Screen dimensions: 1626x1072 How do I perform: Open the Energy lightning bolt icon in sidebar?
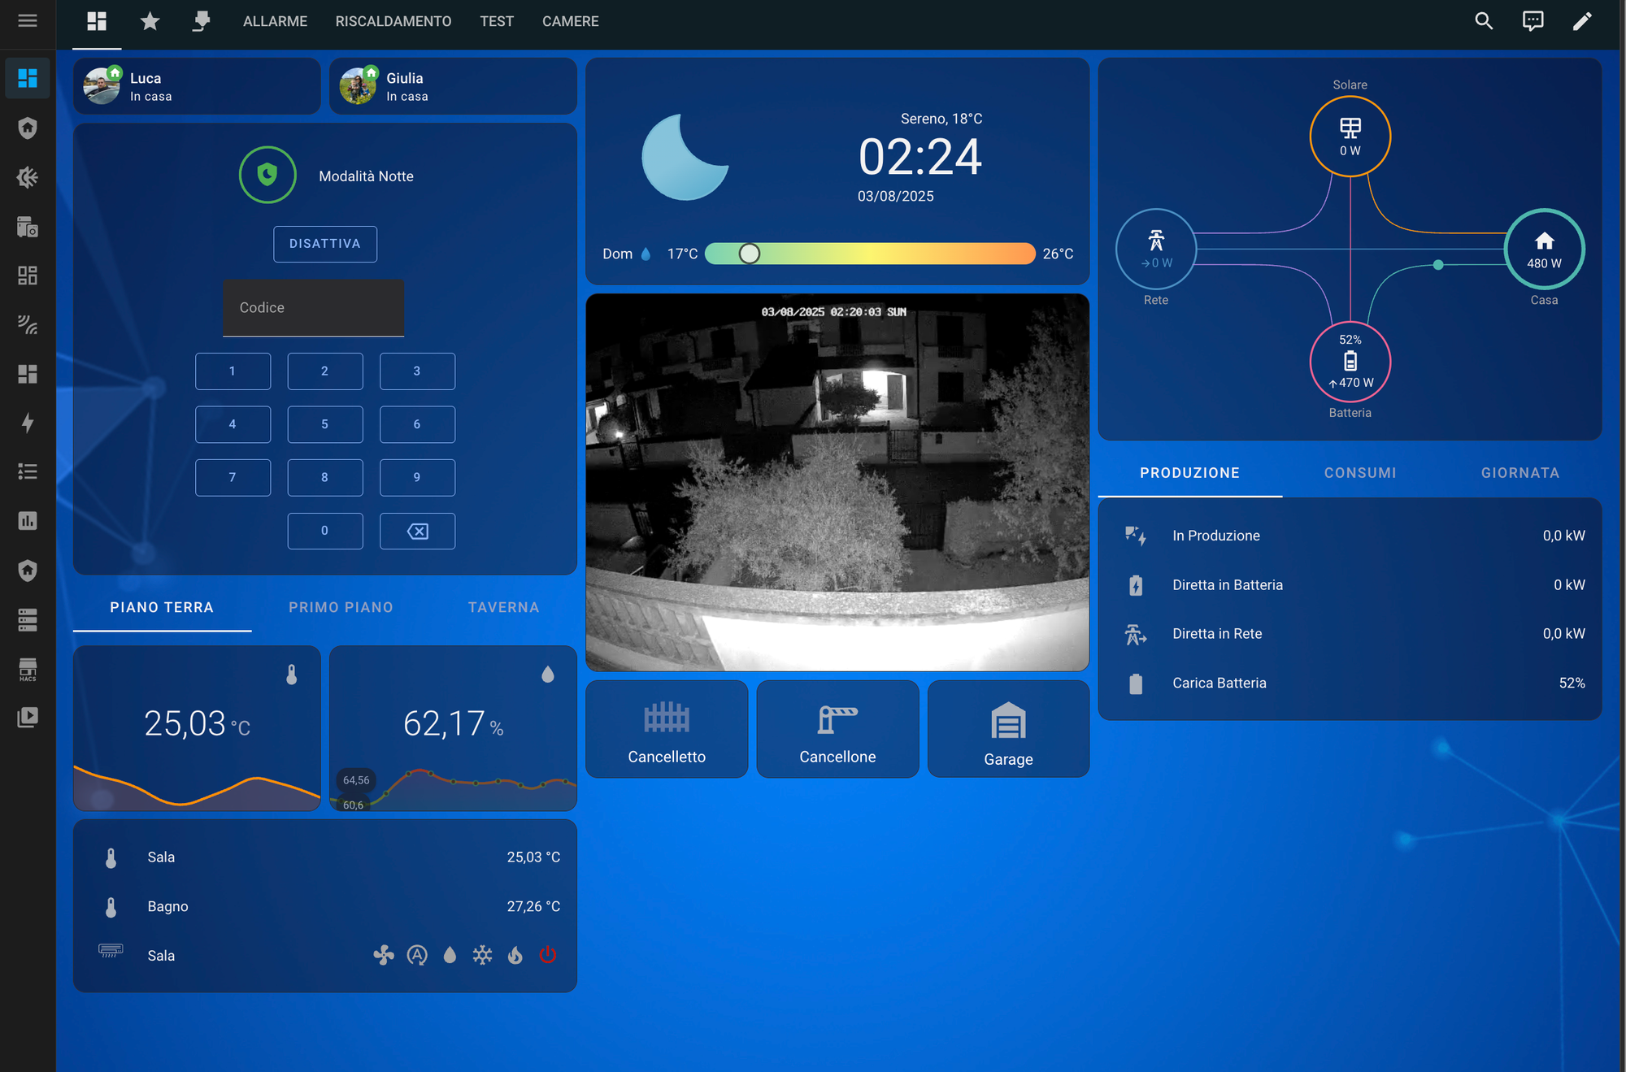(28, 423)
